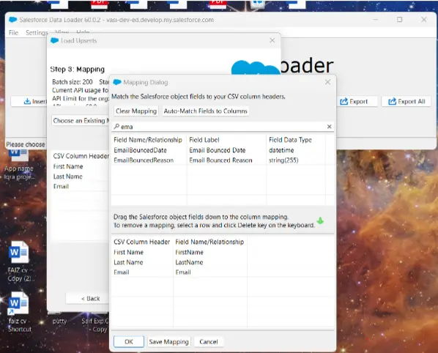This screenshot has width=438, height=353.
Task: Cancel the Mapping Dialog
Action: click(x=209, y=341)
